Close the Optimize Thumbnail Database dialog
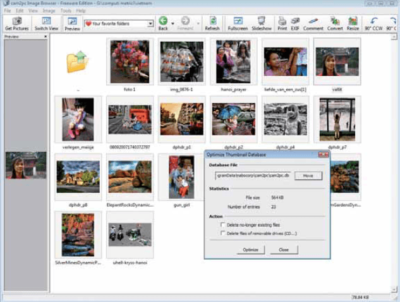This screenshot has height=302, width=400. point(324,155)
